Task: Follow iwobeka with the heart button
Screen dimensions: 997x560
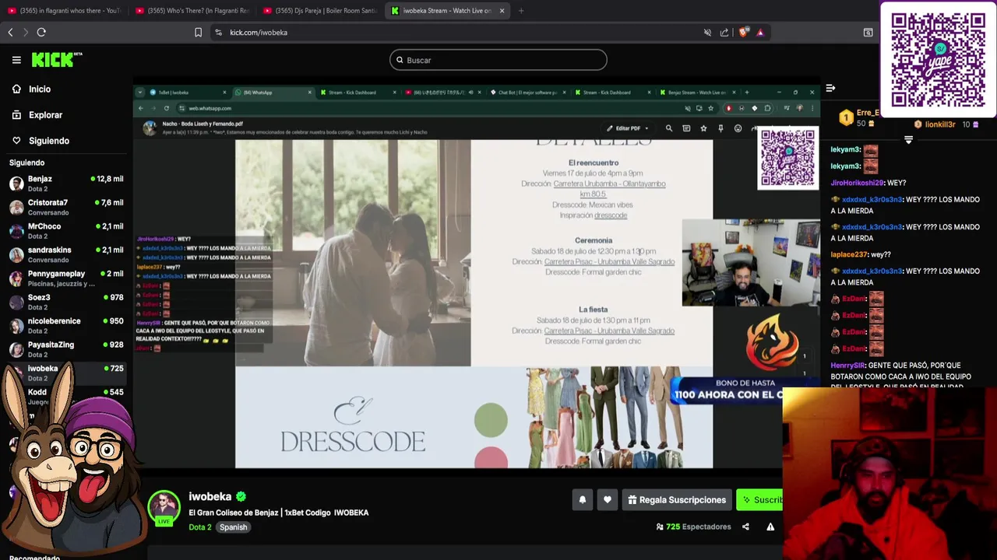Action: pos(608,500)
